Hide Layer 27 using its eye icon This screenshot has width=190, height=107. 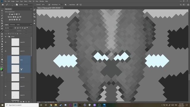pyautogui.click(x=6, y=86)
